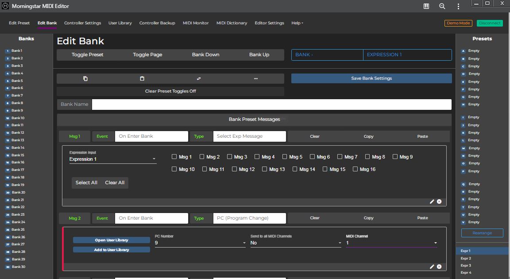Click Save Bank Settings button
The height and width of the screenshot is (279, 510).
coord(371,78)
